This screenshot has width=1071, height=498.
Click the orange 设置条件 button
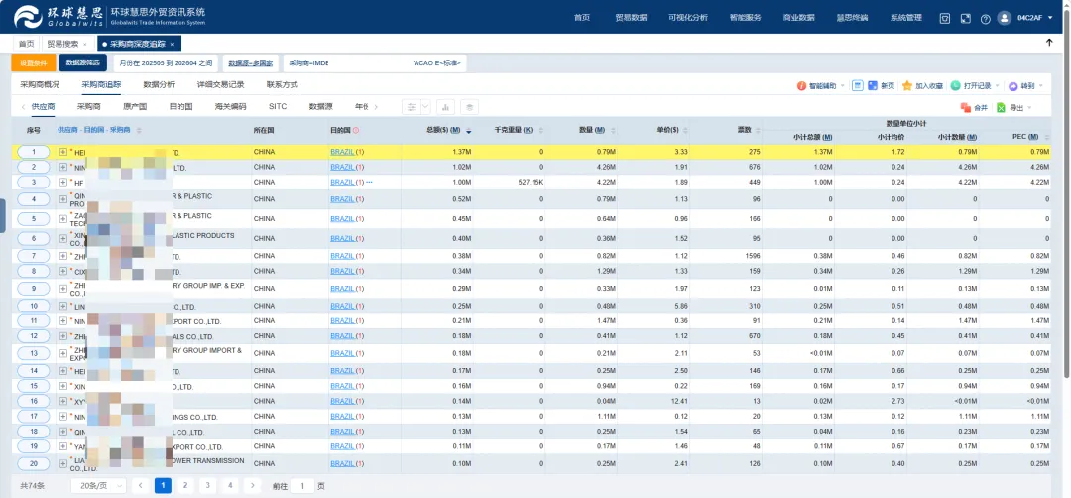click(33, 62)
